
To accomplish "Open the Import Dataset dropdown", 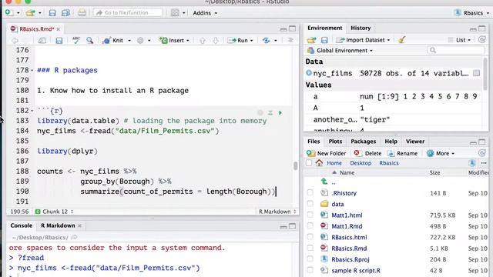I will coord(363,40).
